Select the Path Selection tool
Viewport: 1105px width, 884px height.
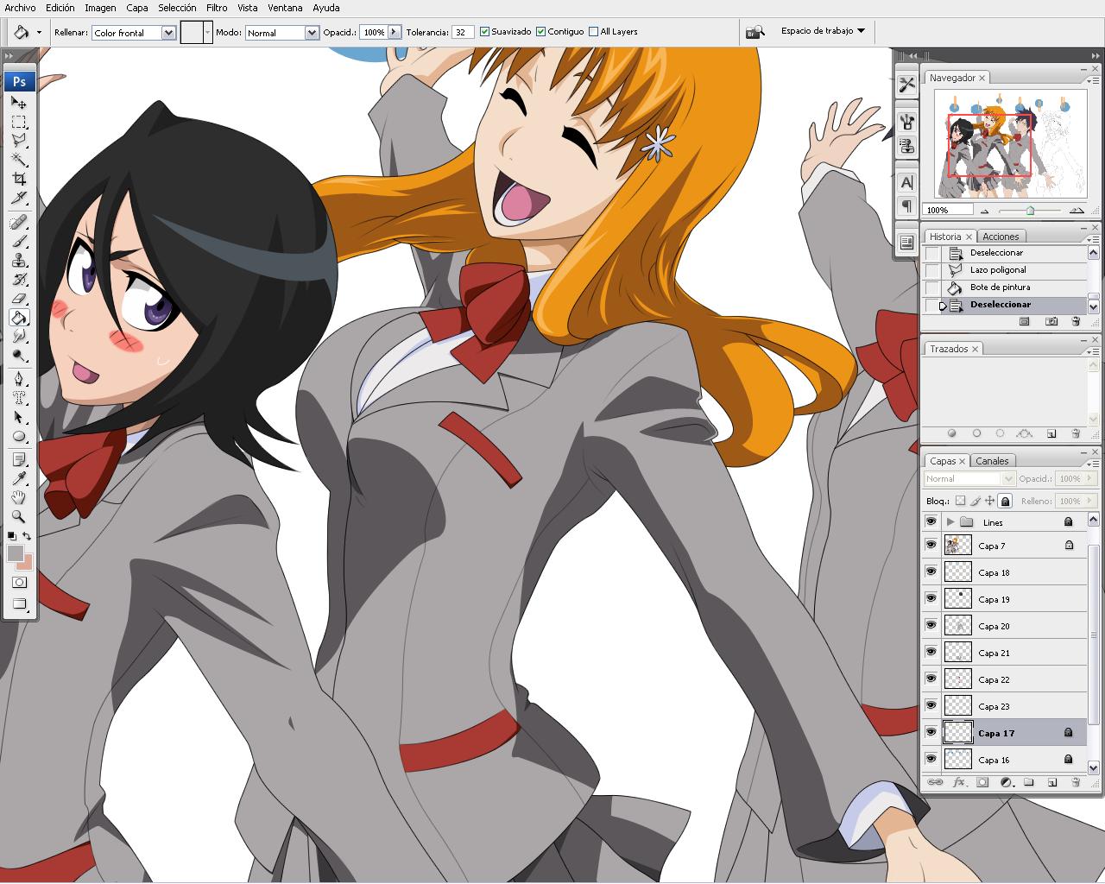19,417
